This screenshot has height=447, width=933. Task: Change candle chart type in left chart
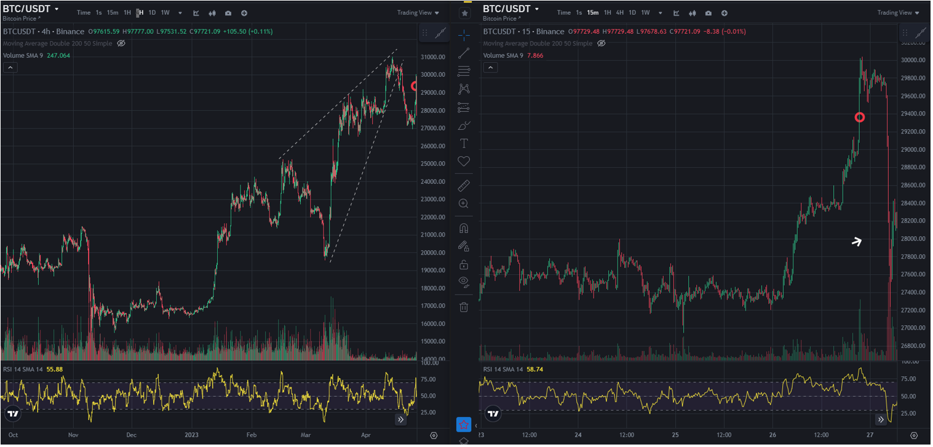point(212,13)
